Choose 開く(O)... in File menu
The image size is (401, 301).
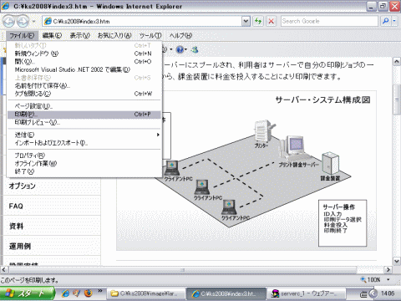click(x=84, y=62)
